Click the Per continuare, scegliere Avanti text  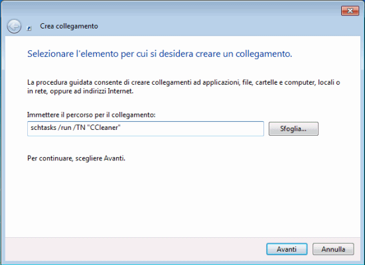(x=76, y=158)
